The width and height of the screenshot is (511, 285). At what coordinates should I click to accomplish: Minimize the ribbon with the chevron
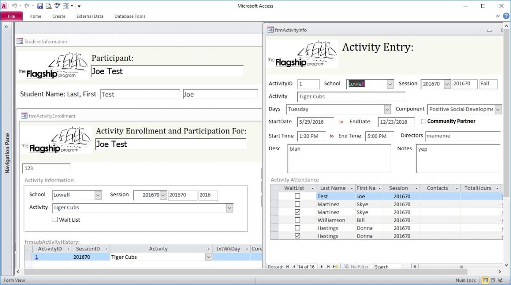click(498, 16)
